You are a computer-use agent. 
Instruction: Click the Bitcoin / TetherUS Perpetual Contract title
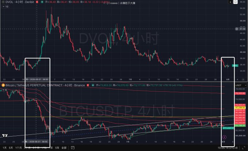[45, 85]
